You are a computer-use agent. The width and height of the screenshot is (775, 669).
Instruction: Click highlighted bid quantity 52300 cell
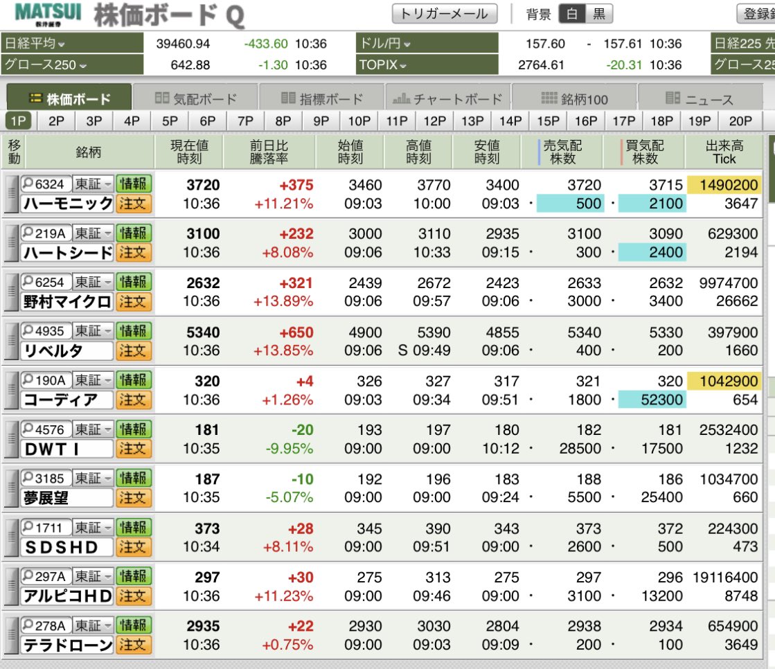[x=652, y=399]
